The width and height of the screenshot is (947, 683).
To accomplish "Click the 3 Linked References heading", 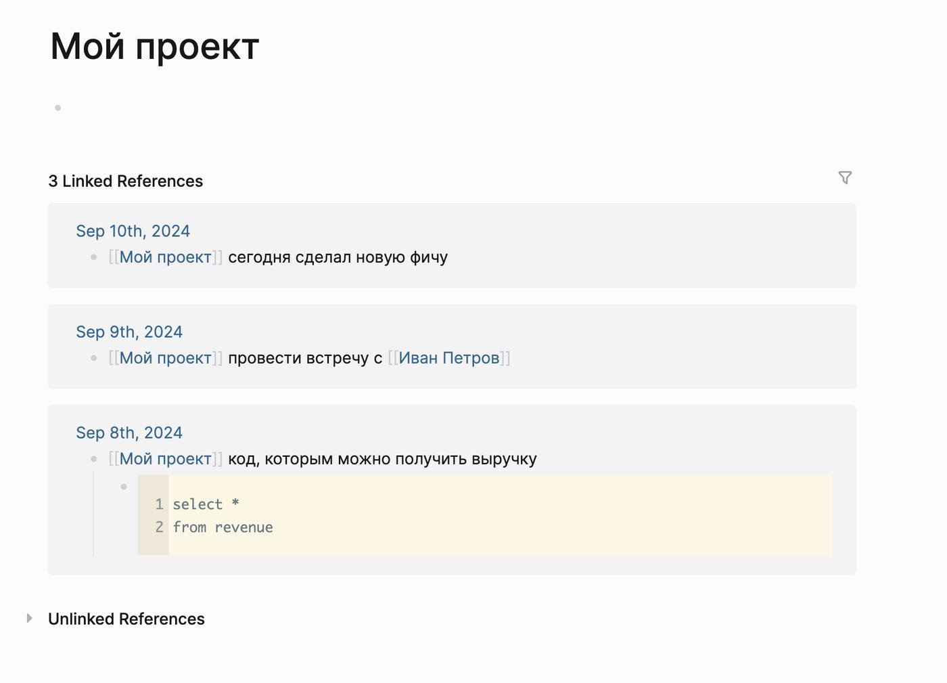I will click(x=125, y=181).
